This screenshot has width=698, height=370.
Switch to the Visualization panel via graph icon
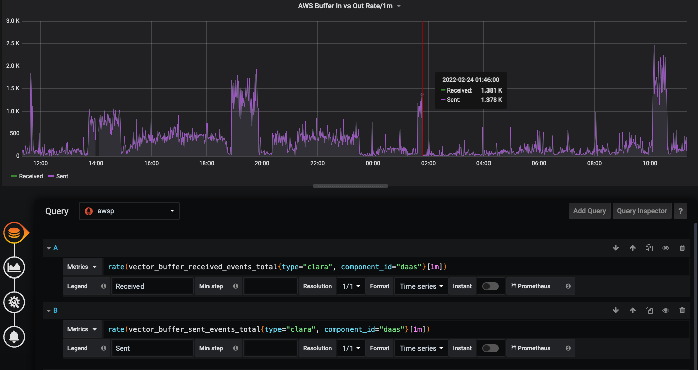click(14, 267)
